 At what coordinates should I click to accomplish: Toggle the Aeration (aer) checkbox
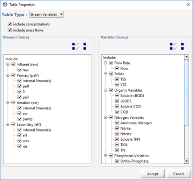tap(14, 102)
